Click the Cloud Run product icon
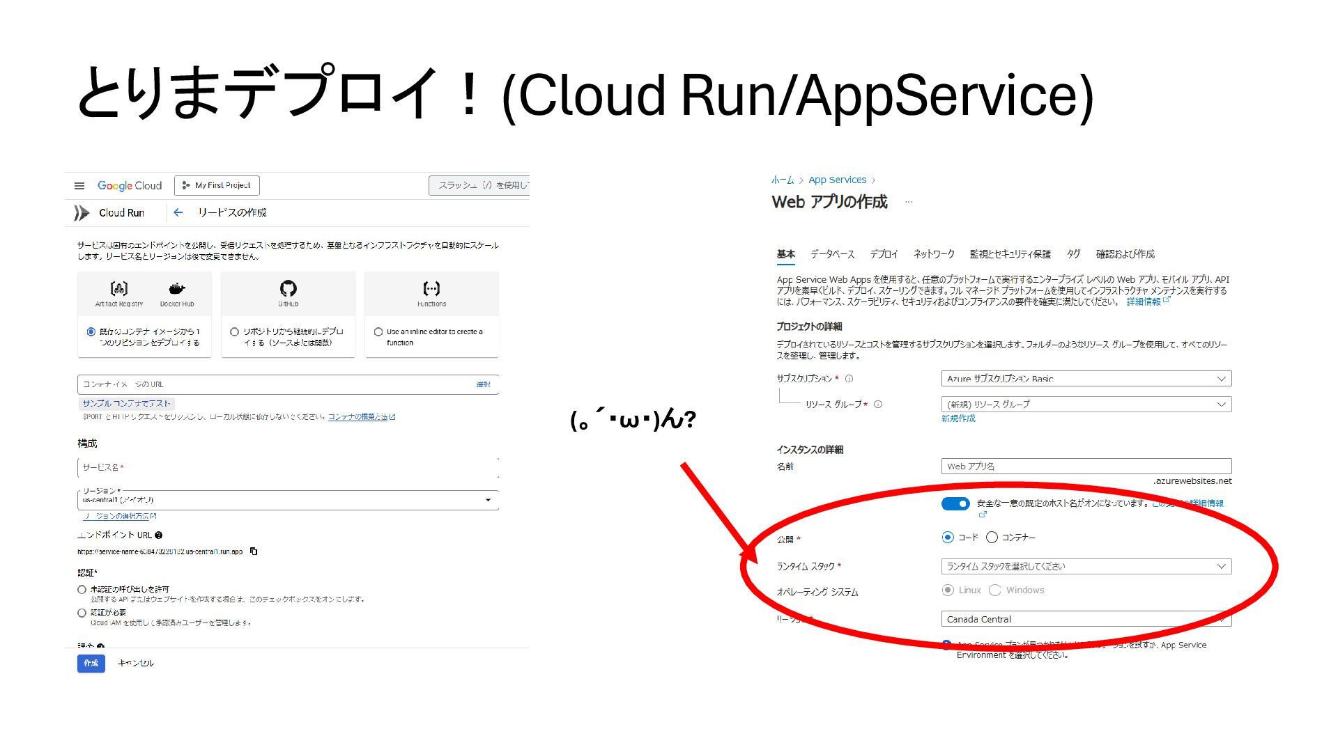 (x=82, y=213)
